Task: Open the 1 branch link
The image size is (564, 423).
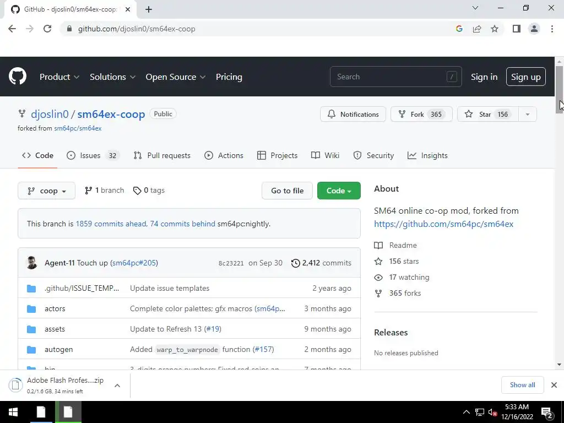Action: coord(104,190)
